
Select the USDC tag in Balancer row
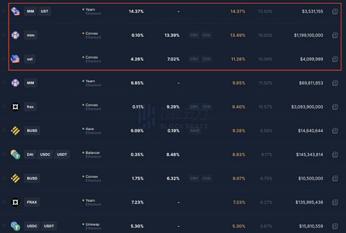(45, 155)
